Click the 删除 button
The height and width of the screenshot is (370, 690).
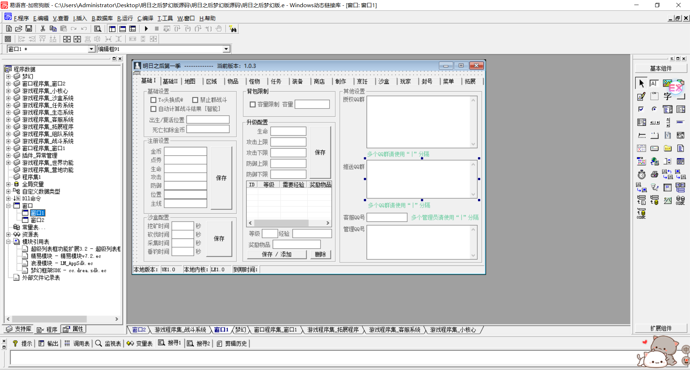point(320,254)
